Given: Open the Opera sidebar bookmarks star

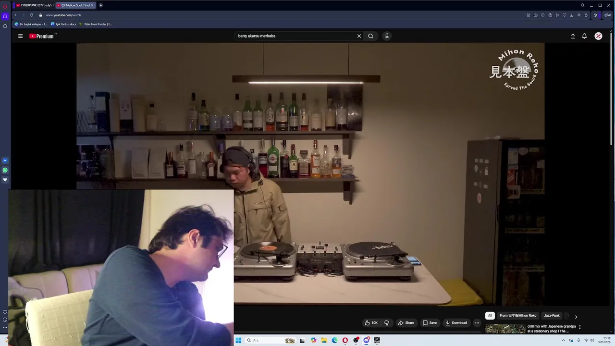Looking at the screenshot, I should coord(5,26).
